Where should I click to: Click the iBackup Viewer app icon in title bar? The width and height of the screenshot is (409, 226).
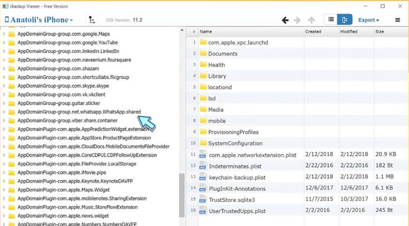pyautogui.click(x=5, y=6)
